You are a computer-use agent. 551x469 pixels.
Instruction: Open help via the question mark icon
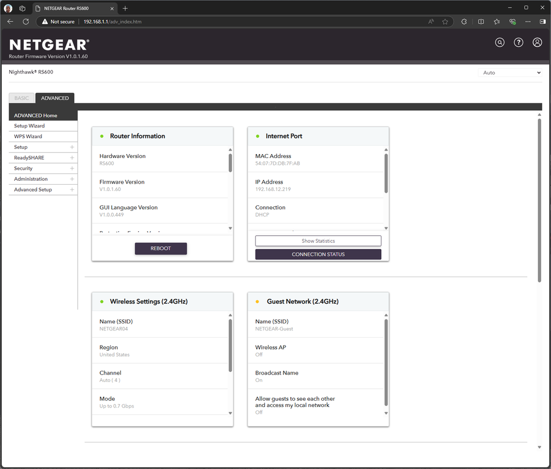518,42
